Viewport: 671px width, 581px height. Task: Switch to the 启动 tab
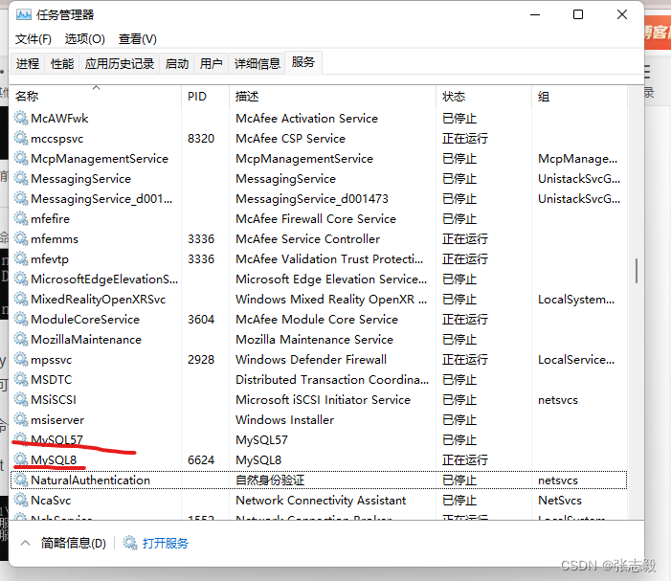pyautogui.click(x=177, y=64)
